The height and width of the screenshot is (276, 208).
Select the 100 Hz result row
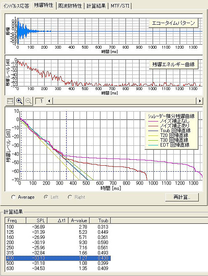[58, 227]
